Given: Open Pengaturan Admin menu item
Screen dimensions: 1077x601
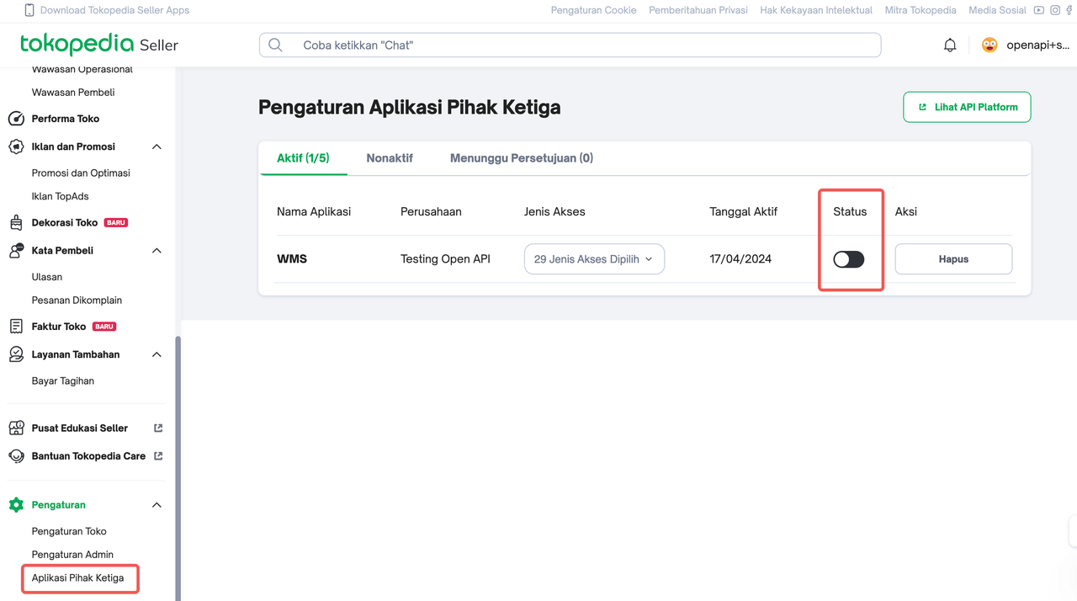Looking at the screenshot, I should click(x=72, y=555).
